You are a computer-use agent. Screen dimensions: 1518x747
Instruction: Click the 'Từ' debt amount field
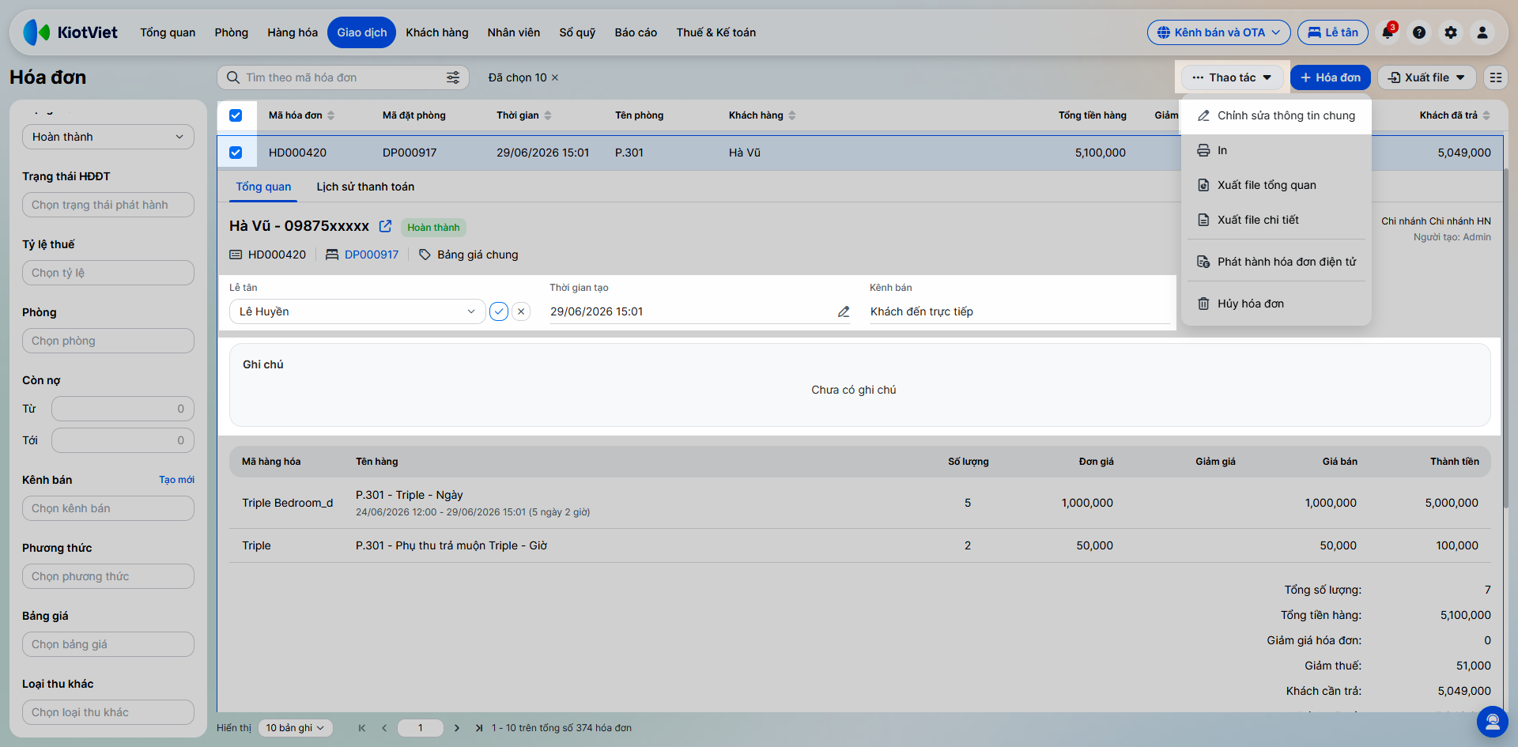pos(123,409)
